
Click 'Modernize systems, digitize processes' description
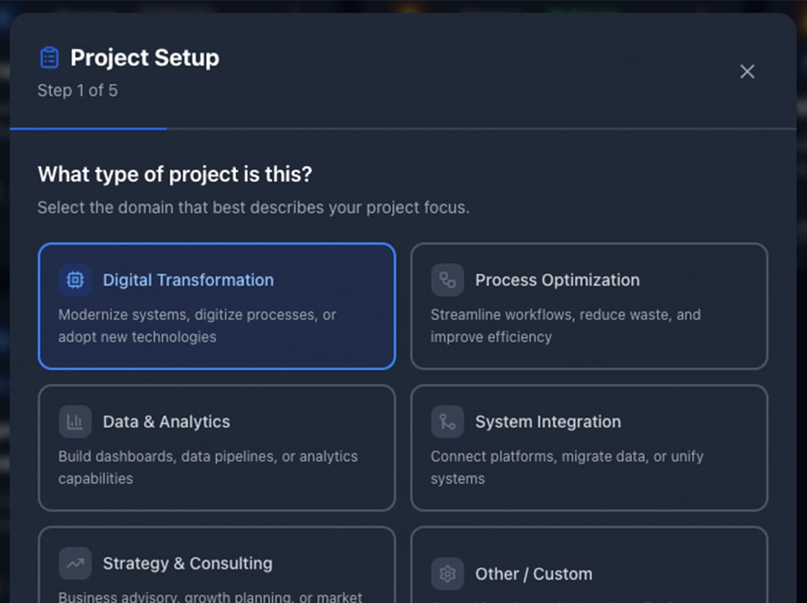[197, 325]
